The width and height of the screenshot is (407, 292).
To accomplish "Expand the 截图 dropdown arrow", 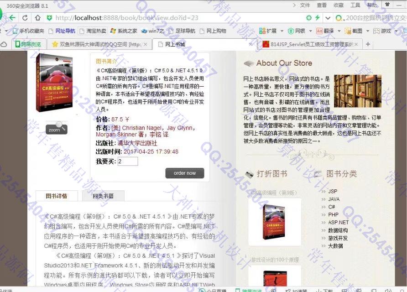I will (368, 31).
